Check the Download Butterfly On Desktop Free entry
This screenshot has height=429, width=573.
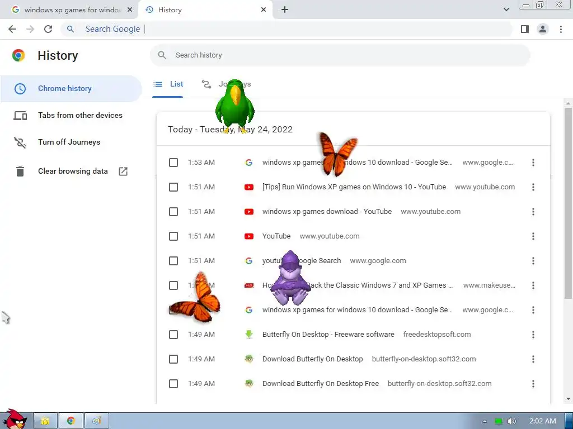point(173,384)
